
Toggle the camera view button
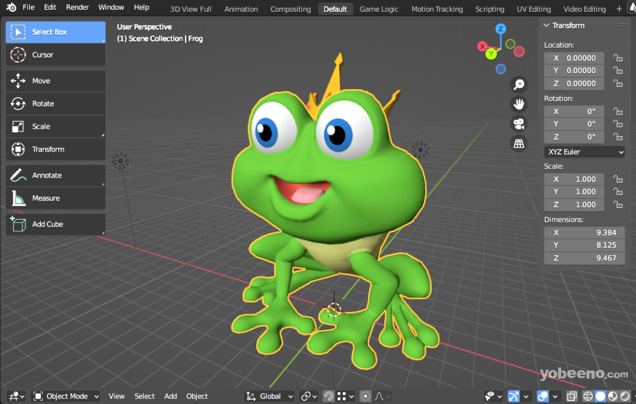click(x=519, y=124)
